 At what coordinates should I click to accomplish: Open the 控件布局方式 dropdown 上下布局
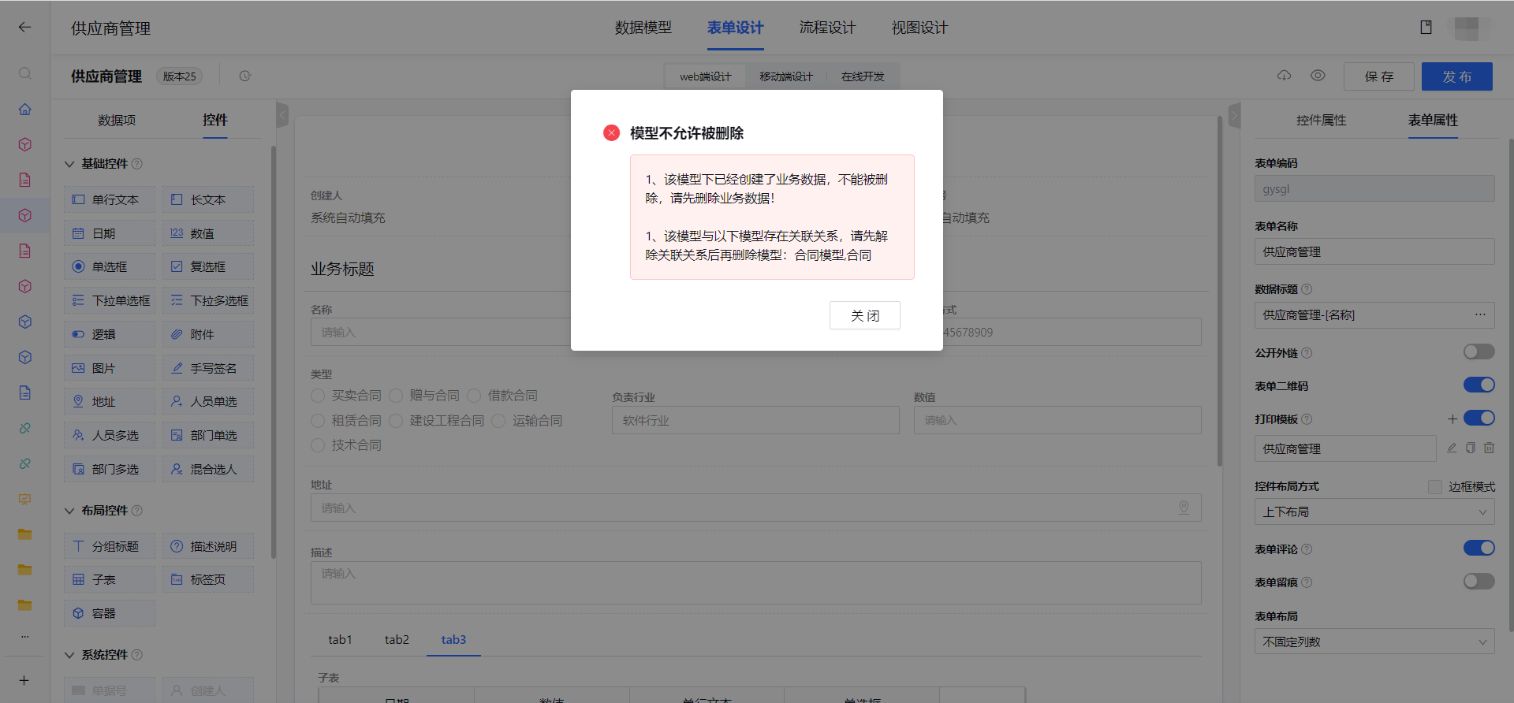point(1374,511)
